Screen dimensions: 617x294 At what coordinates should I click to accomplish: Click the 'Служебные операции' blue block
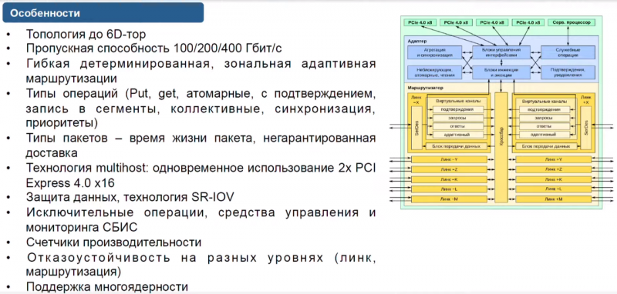click(568, 52)
